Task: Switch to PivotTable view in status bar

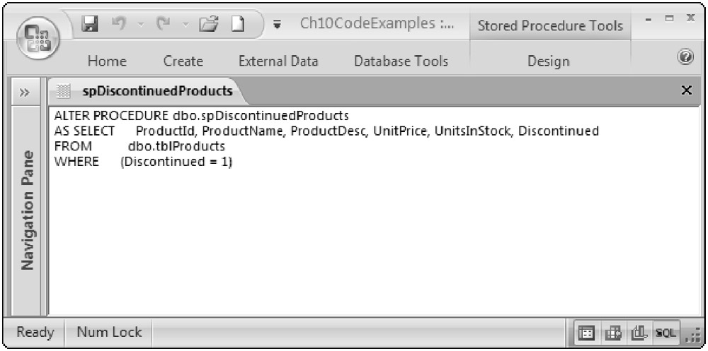Action: pyautogui.click(x=613, y=333)
